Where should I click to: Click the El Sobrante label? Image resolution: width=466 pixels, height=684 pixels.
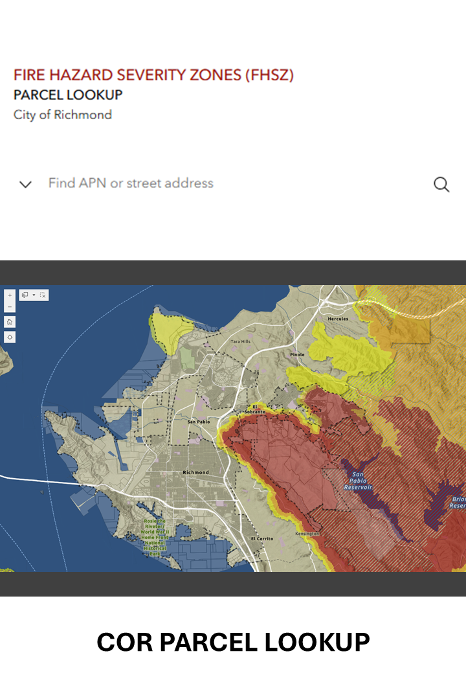point(254,409)
